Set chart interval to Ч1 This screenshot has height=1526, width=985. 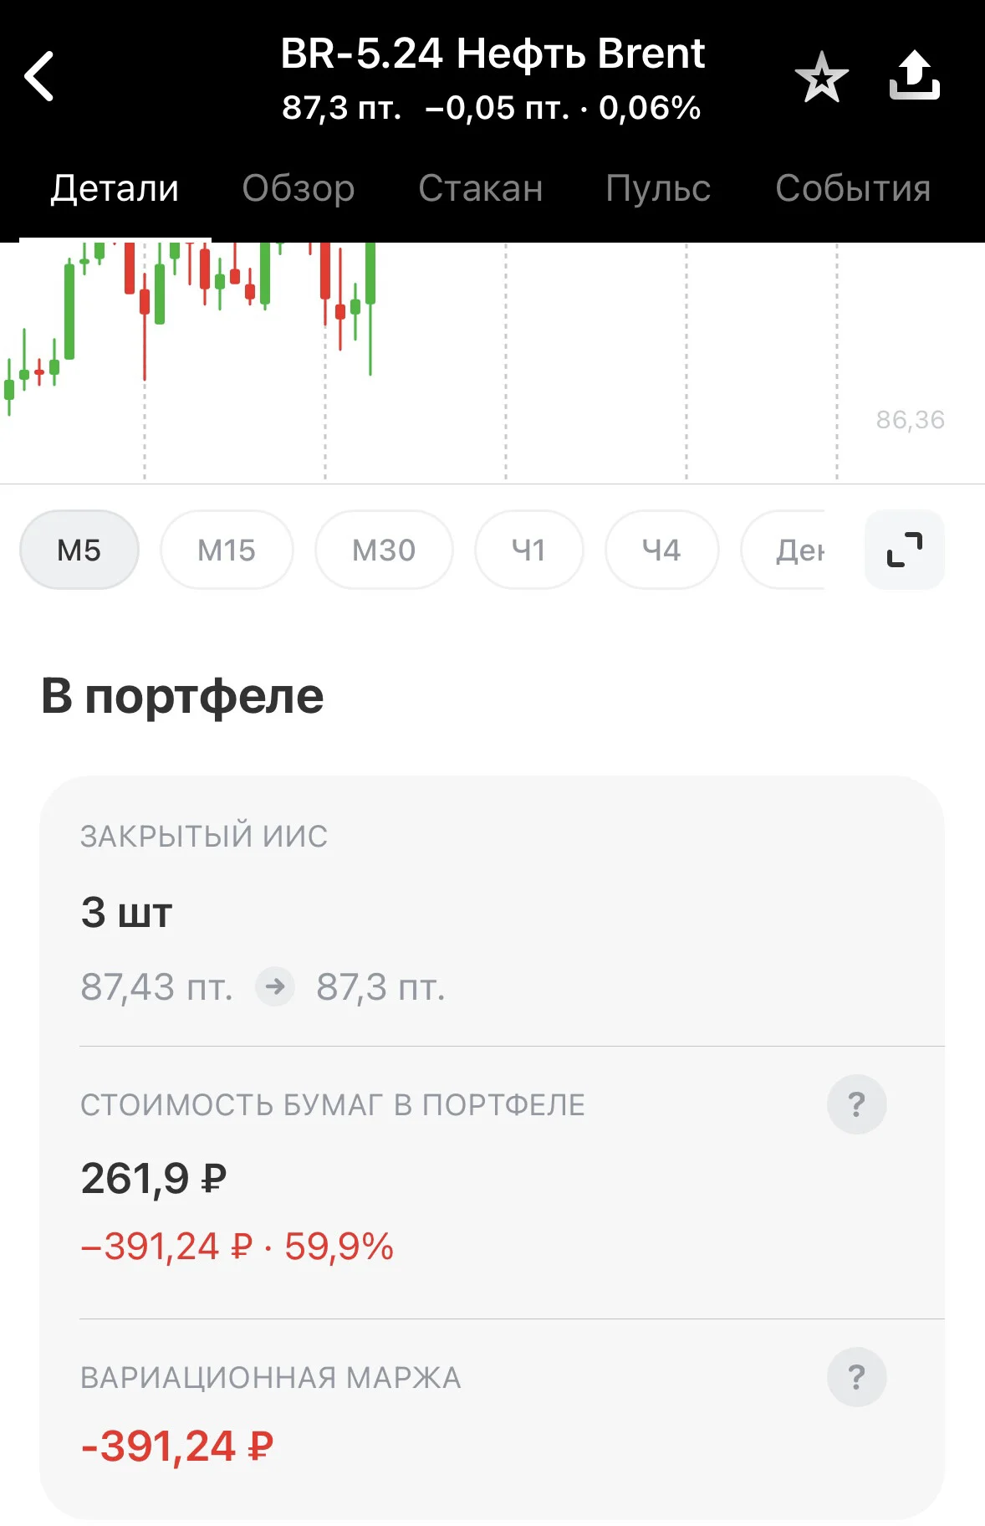point(528,550)
